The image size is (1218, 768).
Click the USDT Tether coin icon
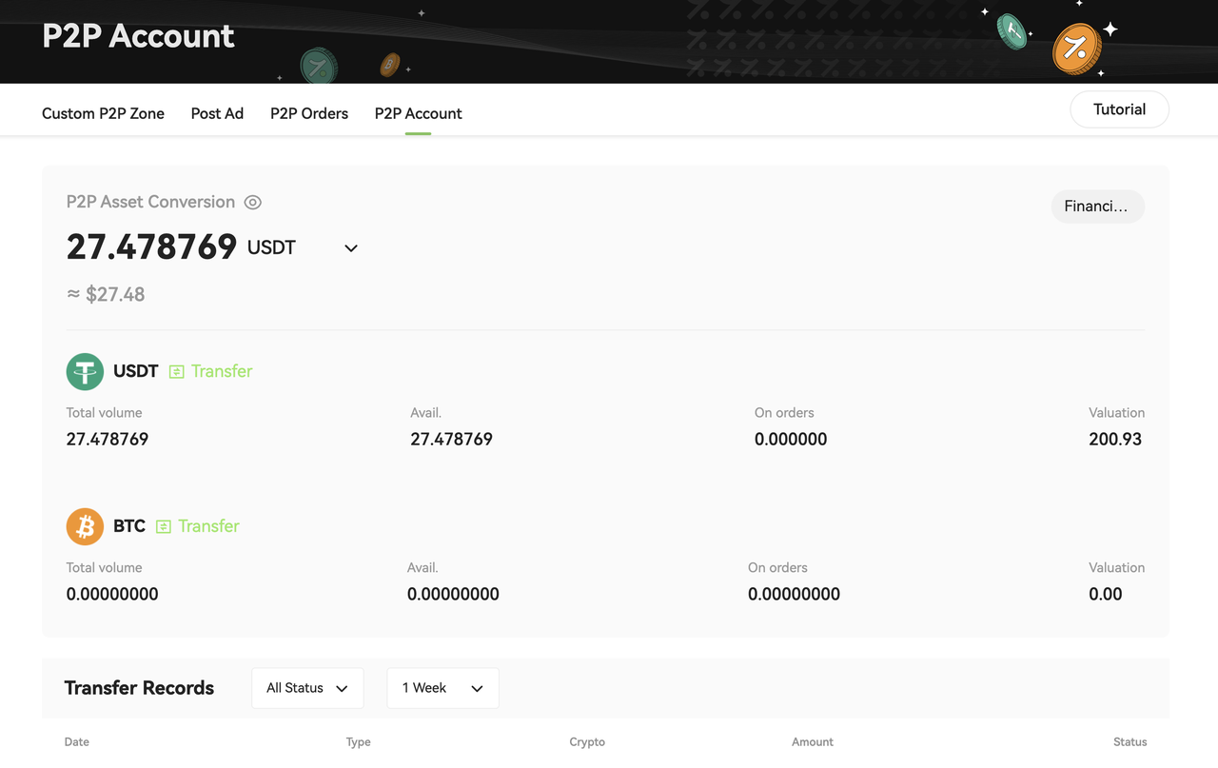coord(85,371)
